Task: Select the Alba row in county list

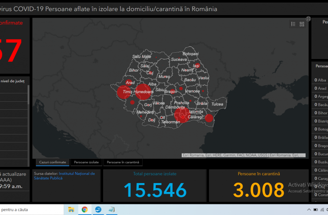Action: point(320,80)
